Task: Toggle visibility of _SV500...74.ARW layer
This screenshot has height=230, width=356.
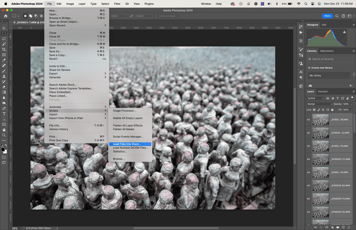Action: 308,172
